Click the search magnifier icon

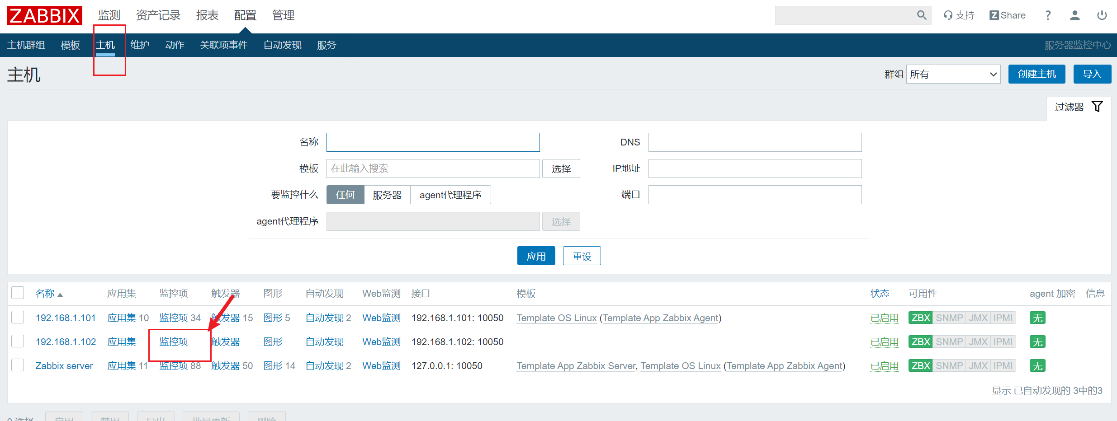(x=922, y=15)
